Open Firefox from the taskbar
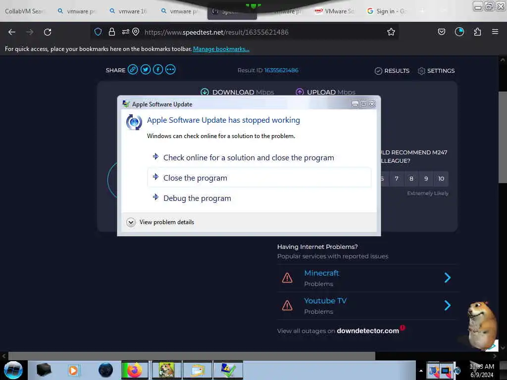This screenshot has width=507, height=380. click(x=135, y=370)
